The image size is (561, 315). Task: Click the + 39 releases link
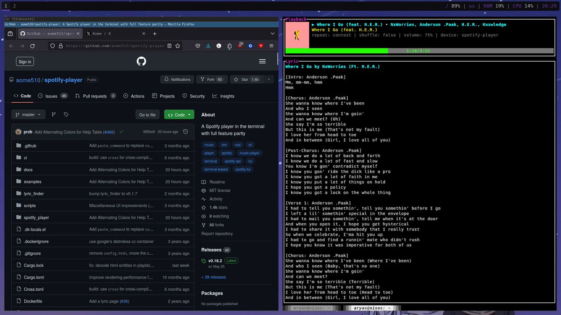click(x=214, y=277)
